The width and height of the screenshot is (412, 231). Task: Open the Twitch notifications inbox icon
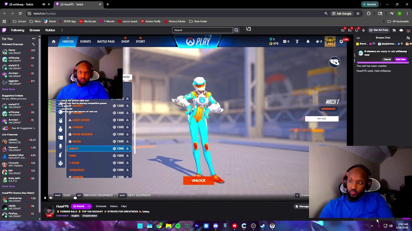[350, 30]
